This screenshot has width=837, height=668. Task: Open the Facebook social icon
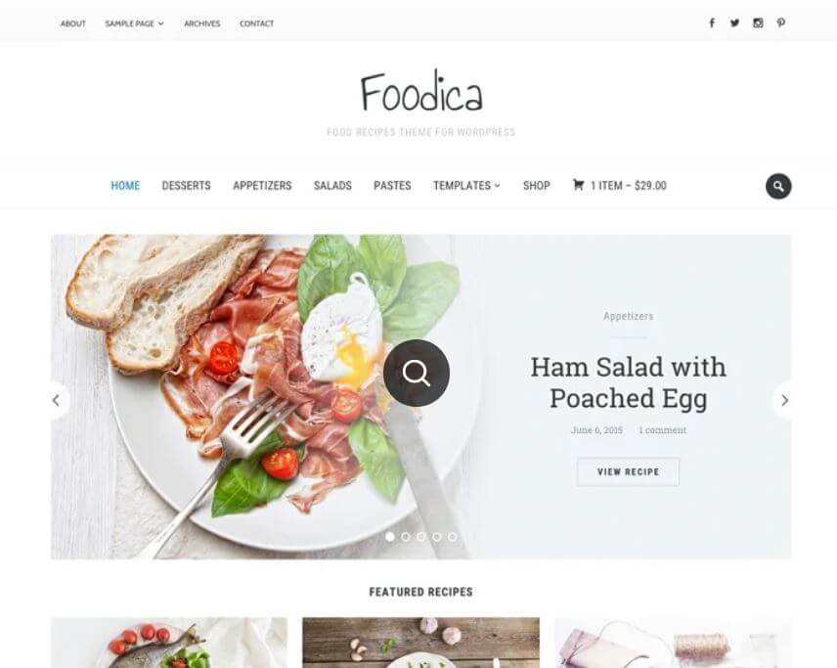coord(712,22)
